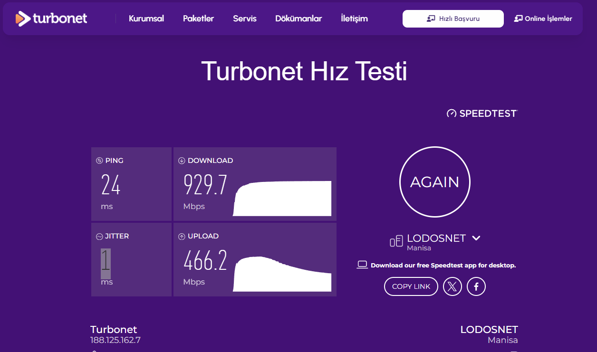
Task: Click the upload arrow icon
Action: [182, 236]
